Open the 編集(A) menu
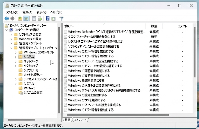Image resolution: width=199 pixels, height=129 pixels. click(27, 12)
